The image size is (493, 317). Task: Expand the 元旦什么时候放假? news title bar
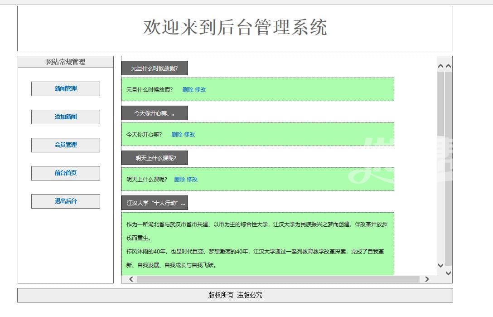pyautogui.click(x=155, y=68)
